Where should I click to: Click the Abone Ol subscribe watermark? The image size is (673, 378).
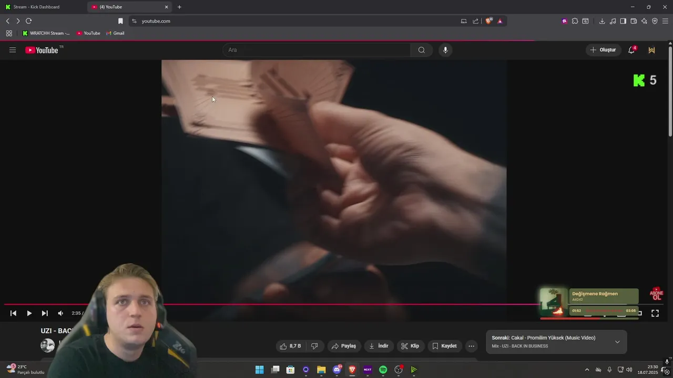coord(656,294)
